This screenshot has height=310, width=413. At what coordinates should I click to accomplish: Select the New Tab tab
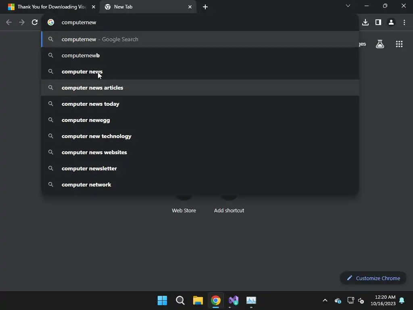coord(148,7)
